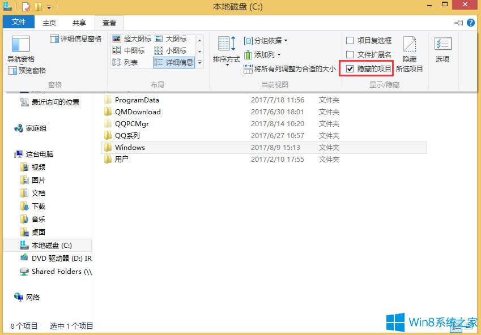Expand the layout gallery with the more arrow
Viewport: 481px width, 335px height.
(x=199, y=62)
